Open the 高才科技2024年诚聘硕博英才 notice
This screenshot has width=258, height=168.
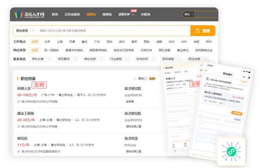coord(41,151)
